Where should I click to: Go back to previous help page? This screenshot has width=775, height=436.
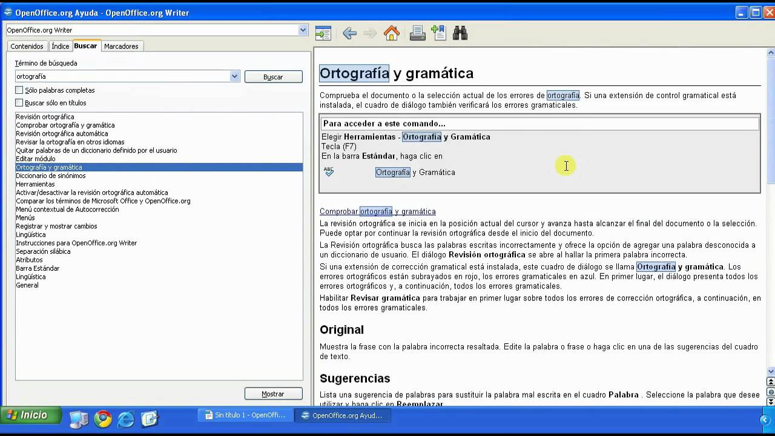(x=349, y=33)
